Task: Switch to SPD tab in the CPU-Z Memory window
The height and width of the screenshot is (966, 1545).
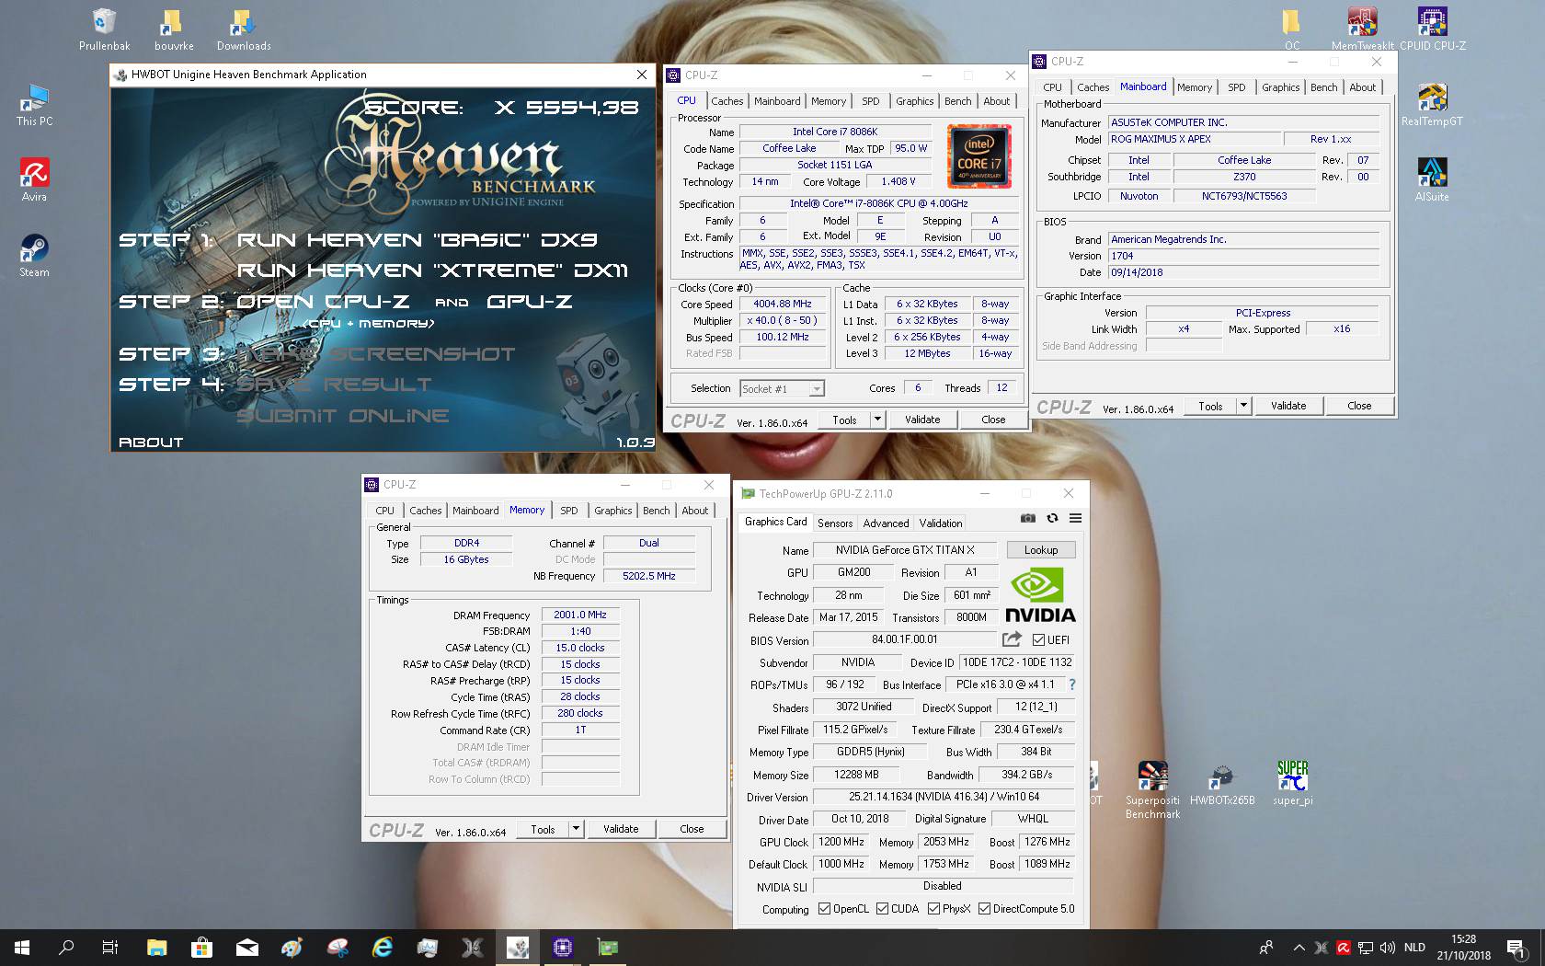Action: [x=569, y=511]
